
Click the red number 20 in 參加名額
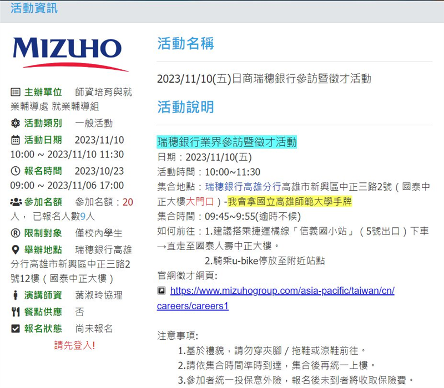(128, 202)
